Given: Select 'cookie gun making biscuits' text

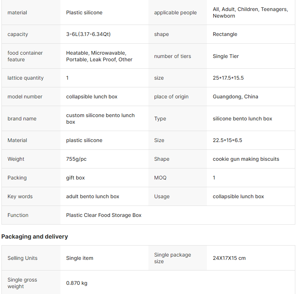Looking at the screenshot, I should (x=246, y=159).
